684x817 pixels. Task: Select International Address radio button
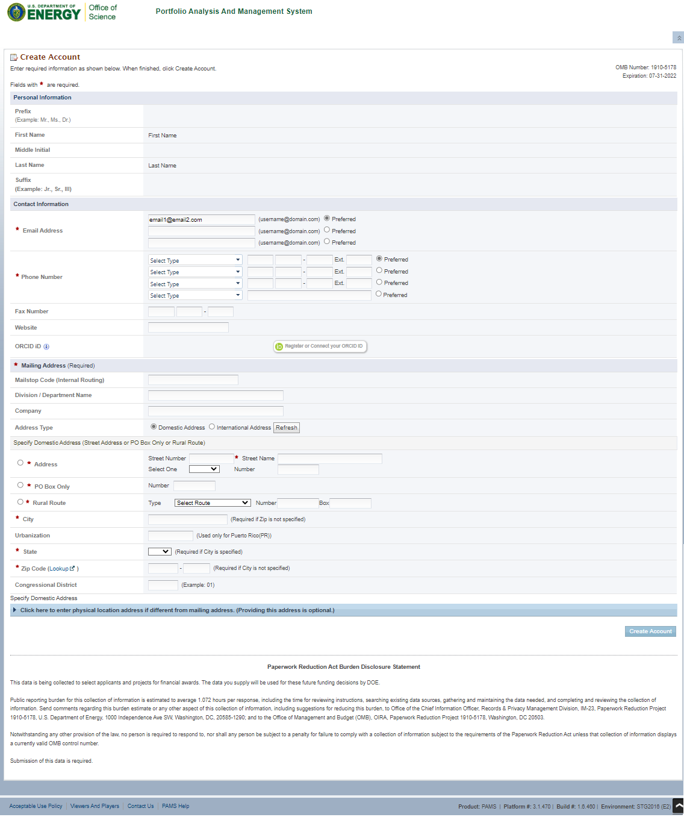212,427
